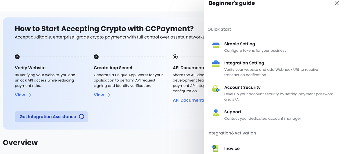
Task: Open the Account Security guide entry
Action: click(242, 87)
